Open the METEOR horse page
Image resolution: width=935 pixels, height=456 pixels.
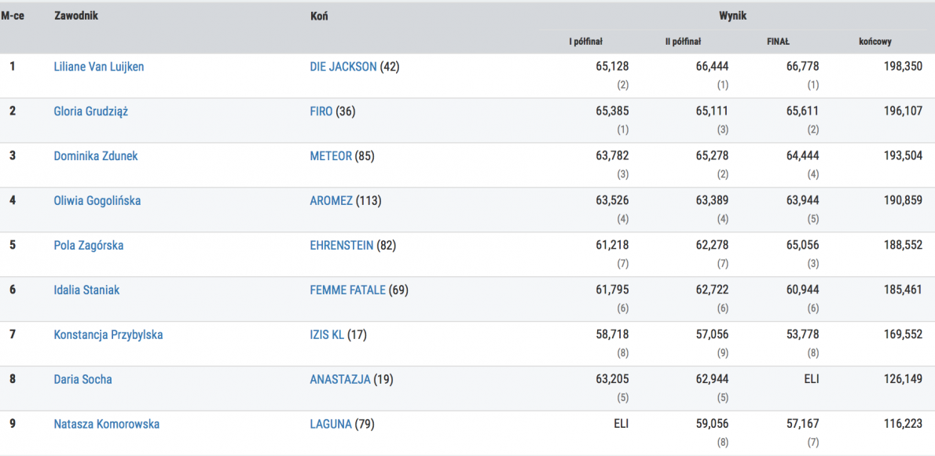click(x=331, y=156)
